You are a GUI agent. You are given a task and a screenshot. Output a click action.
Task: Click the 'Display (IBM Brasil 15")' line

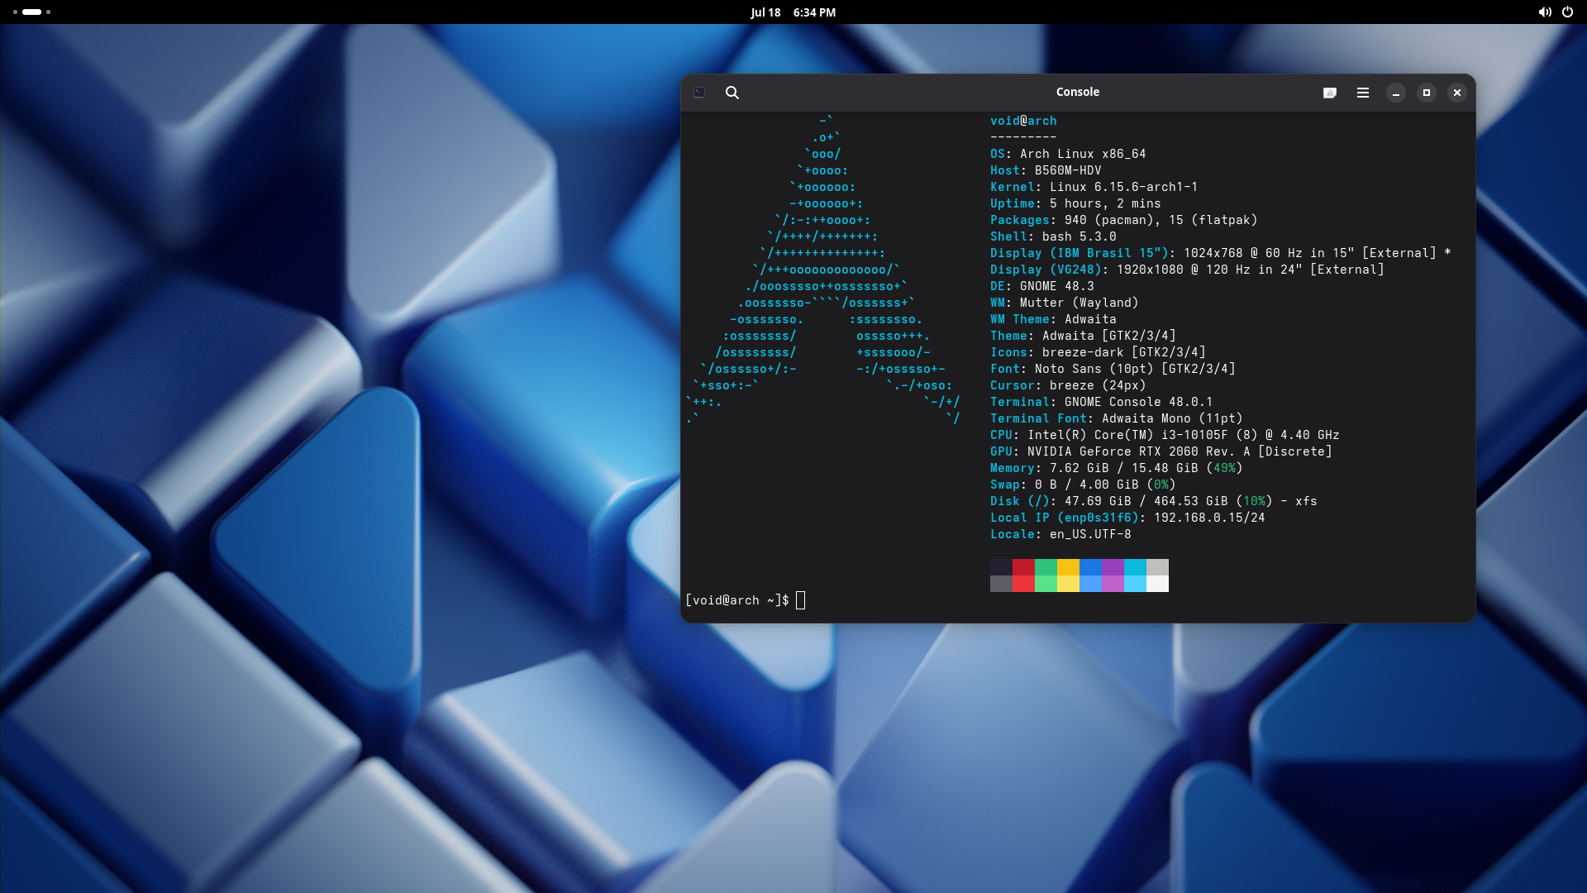(1220, 253)
